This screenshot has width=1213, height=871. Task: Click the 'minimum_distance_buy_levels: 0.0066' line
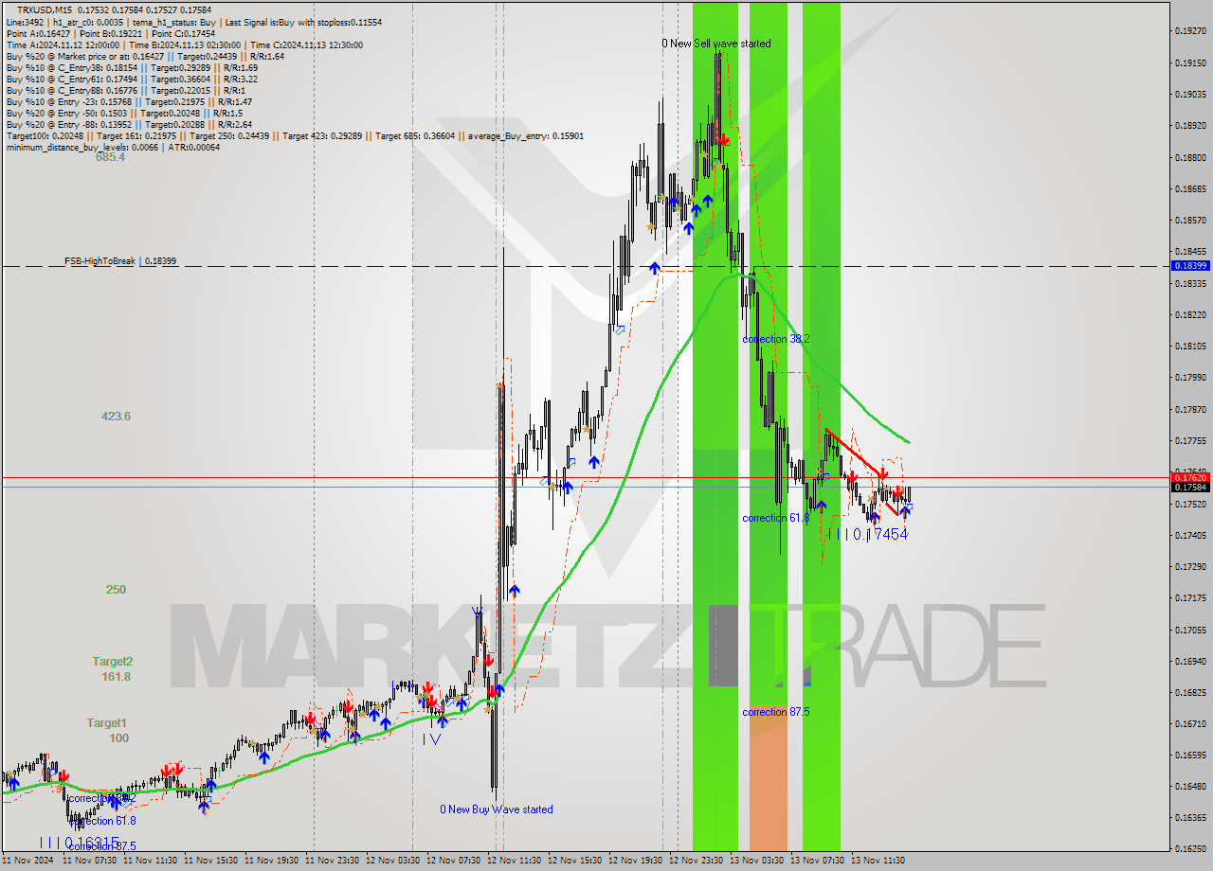[x=113, y=147]
